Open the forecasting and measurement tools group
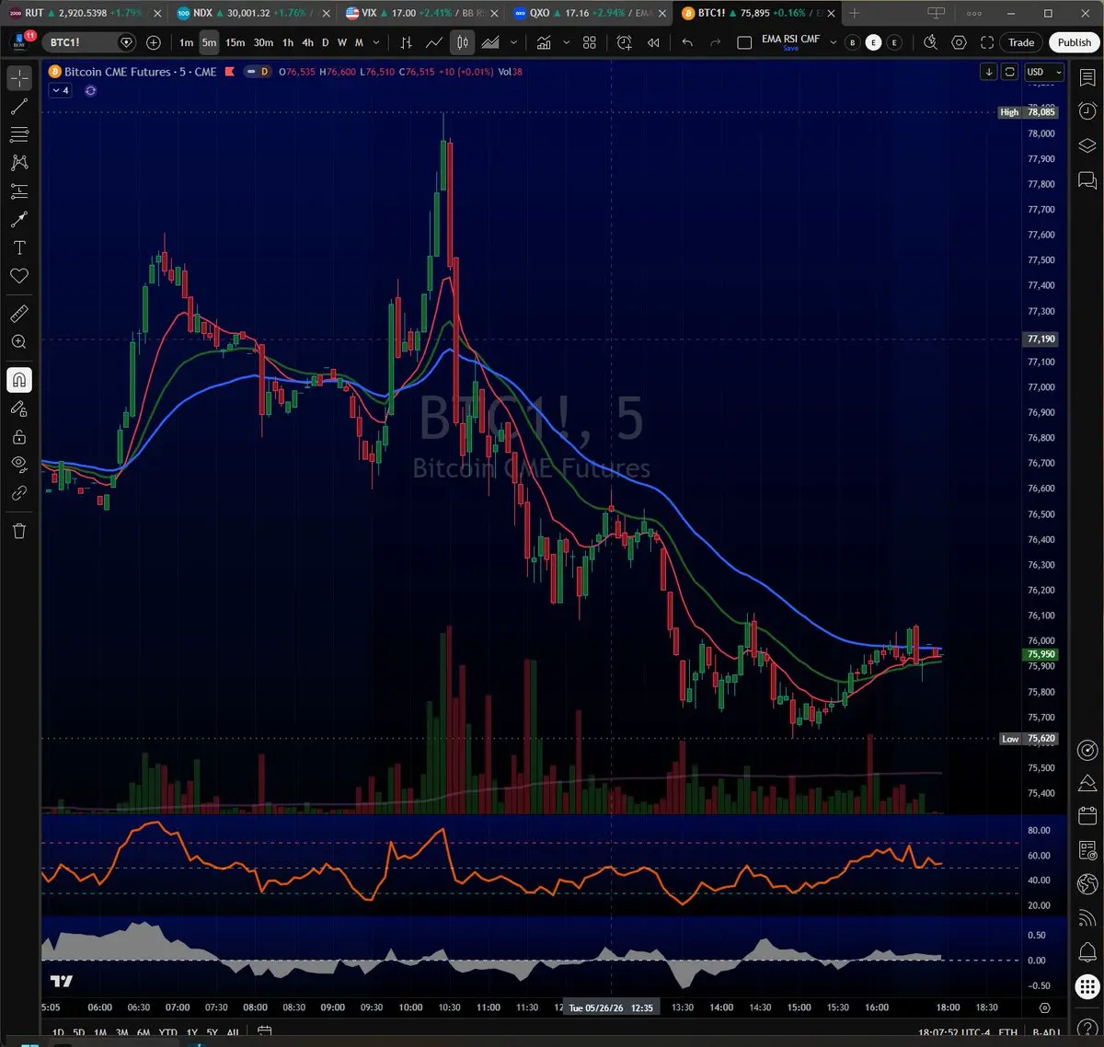 19,191
